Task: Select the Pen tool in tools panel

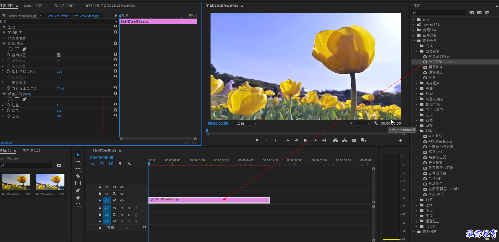Action: tap(78, 190)
